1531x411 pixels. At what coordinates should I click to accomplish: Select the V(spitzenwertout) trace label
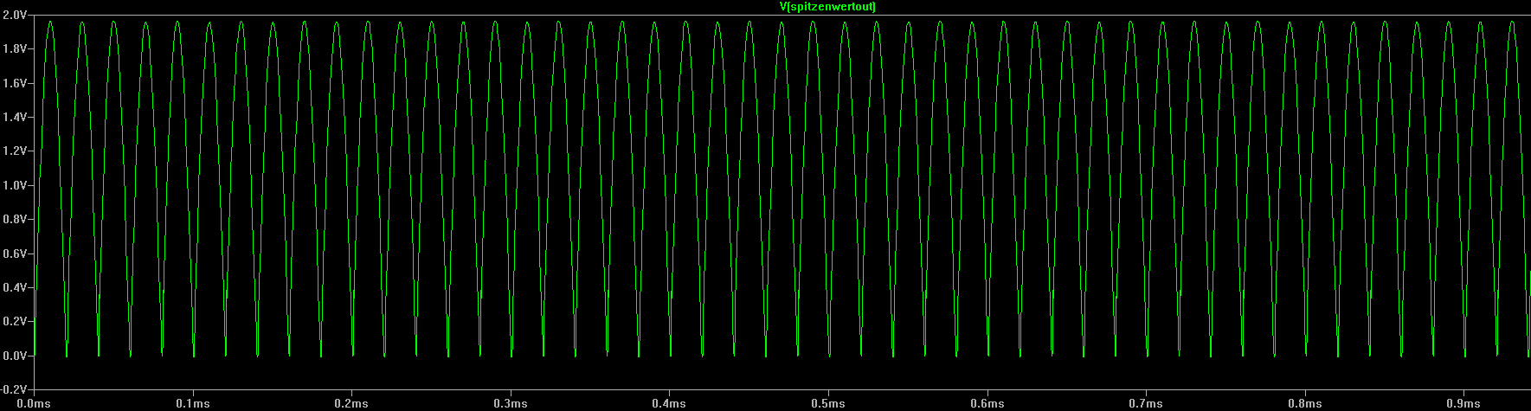coord(828,6)
